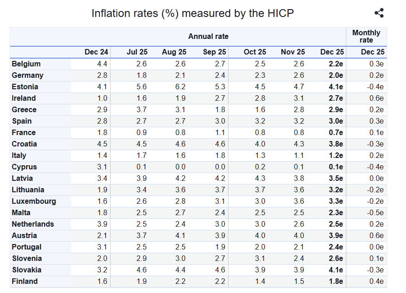Click the Aug 25 column header

click(174, 52)
